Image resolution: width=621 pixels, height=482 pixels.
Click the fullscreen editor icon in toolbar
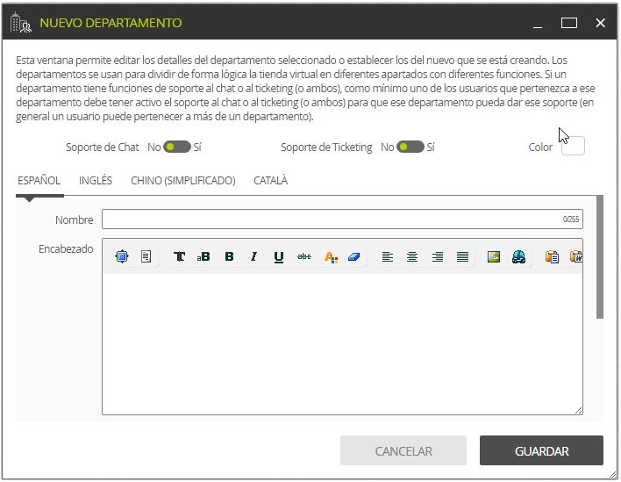click(122, 257)
